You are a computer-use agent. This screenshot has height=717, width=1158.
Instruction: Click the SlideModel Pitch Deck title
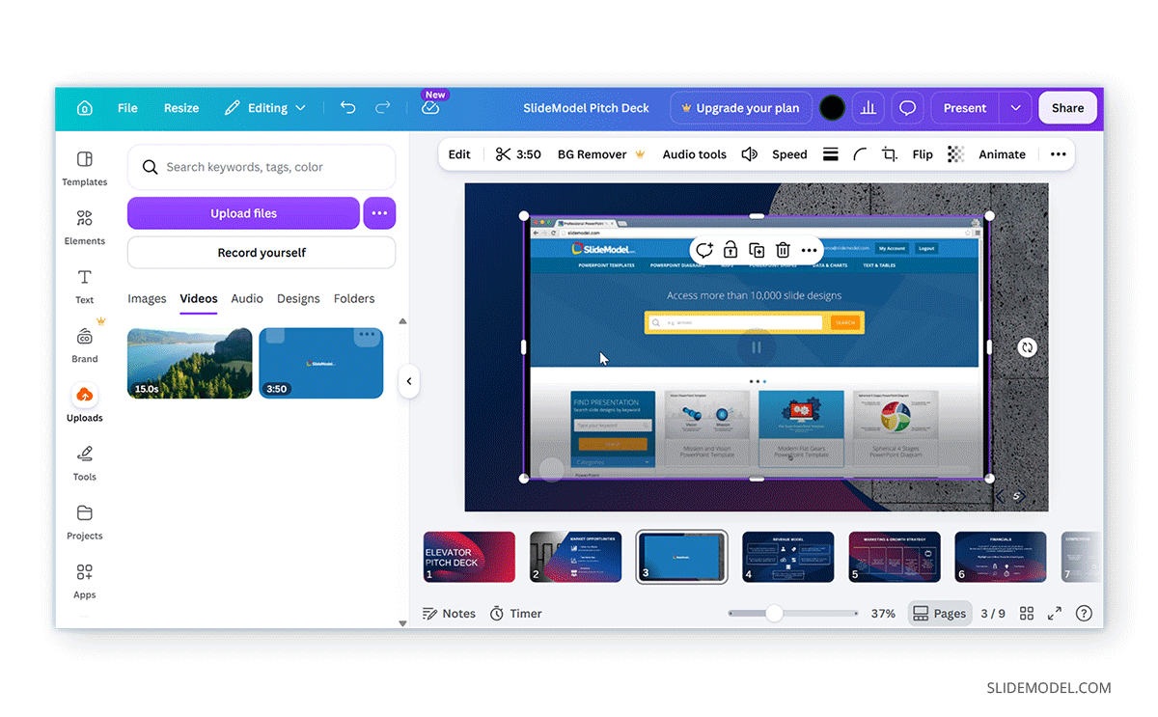point(586,108)
